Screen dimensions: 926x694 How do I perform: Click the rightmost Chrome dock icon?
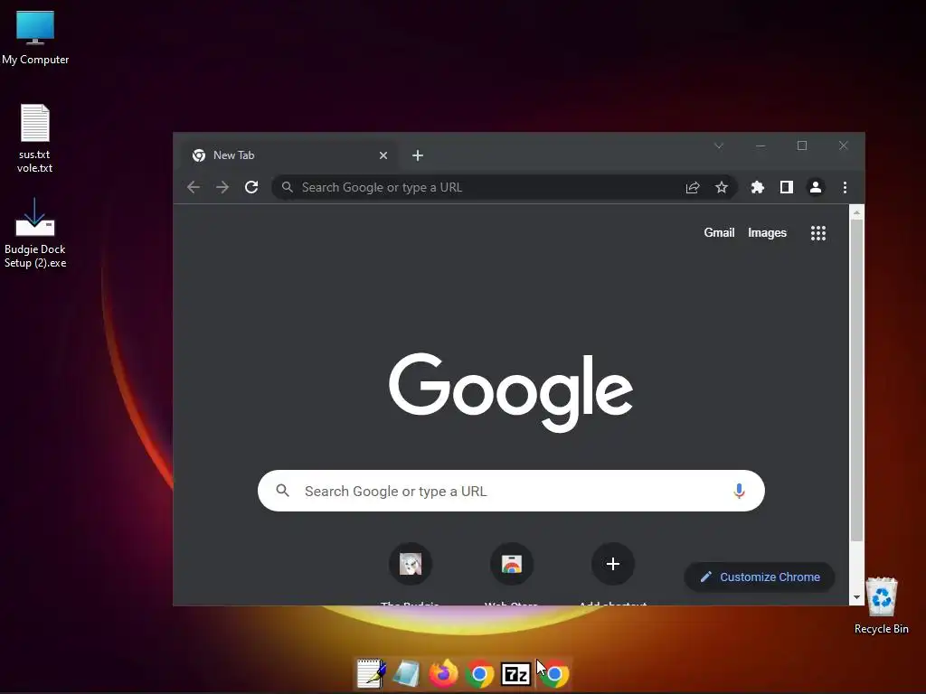coord(554,674)
